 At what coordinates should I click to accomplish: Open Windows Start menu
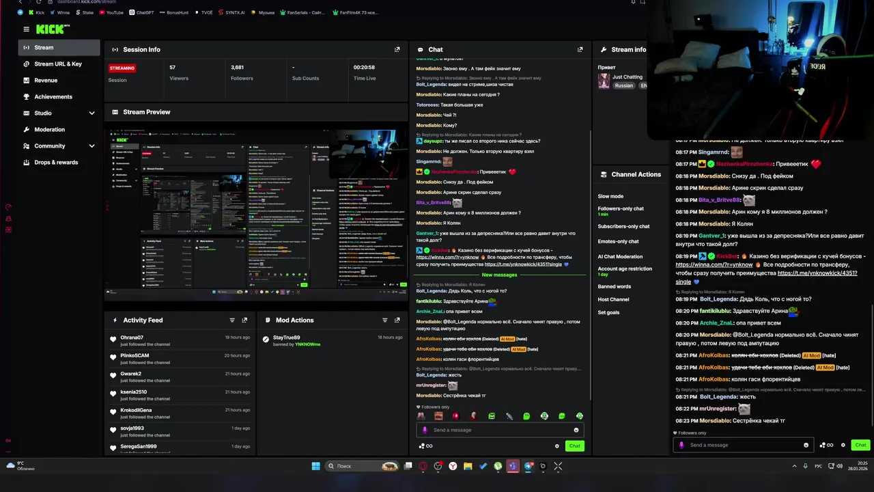[315, 466]
